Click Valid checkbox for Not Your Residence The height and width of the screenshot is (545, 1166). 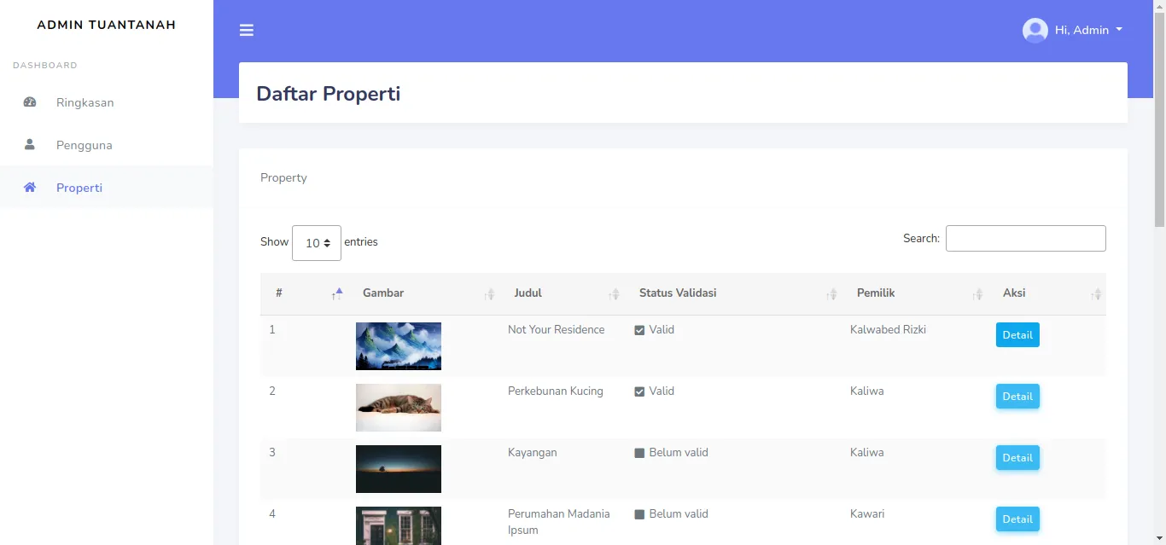click(x=639, y=331)
